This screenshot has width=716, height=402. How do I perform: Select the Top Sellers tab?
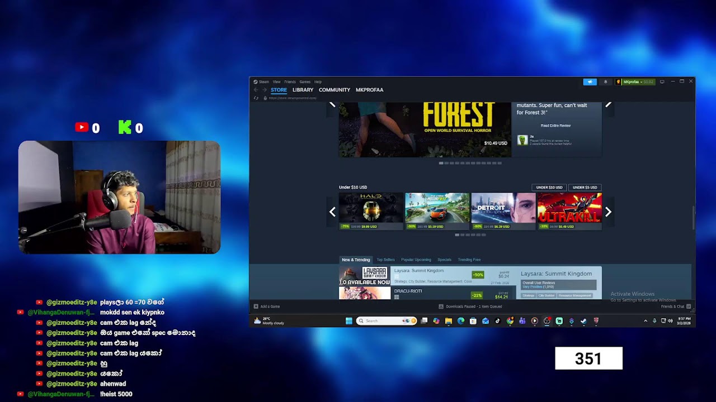click(385, 260)
